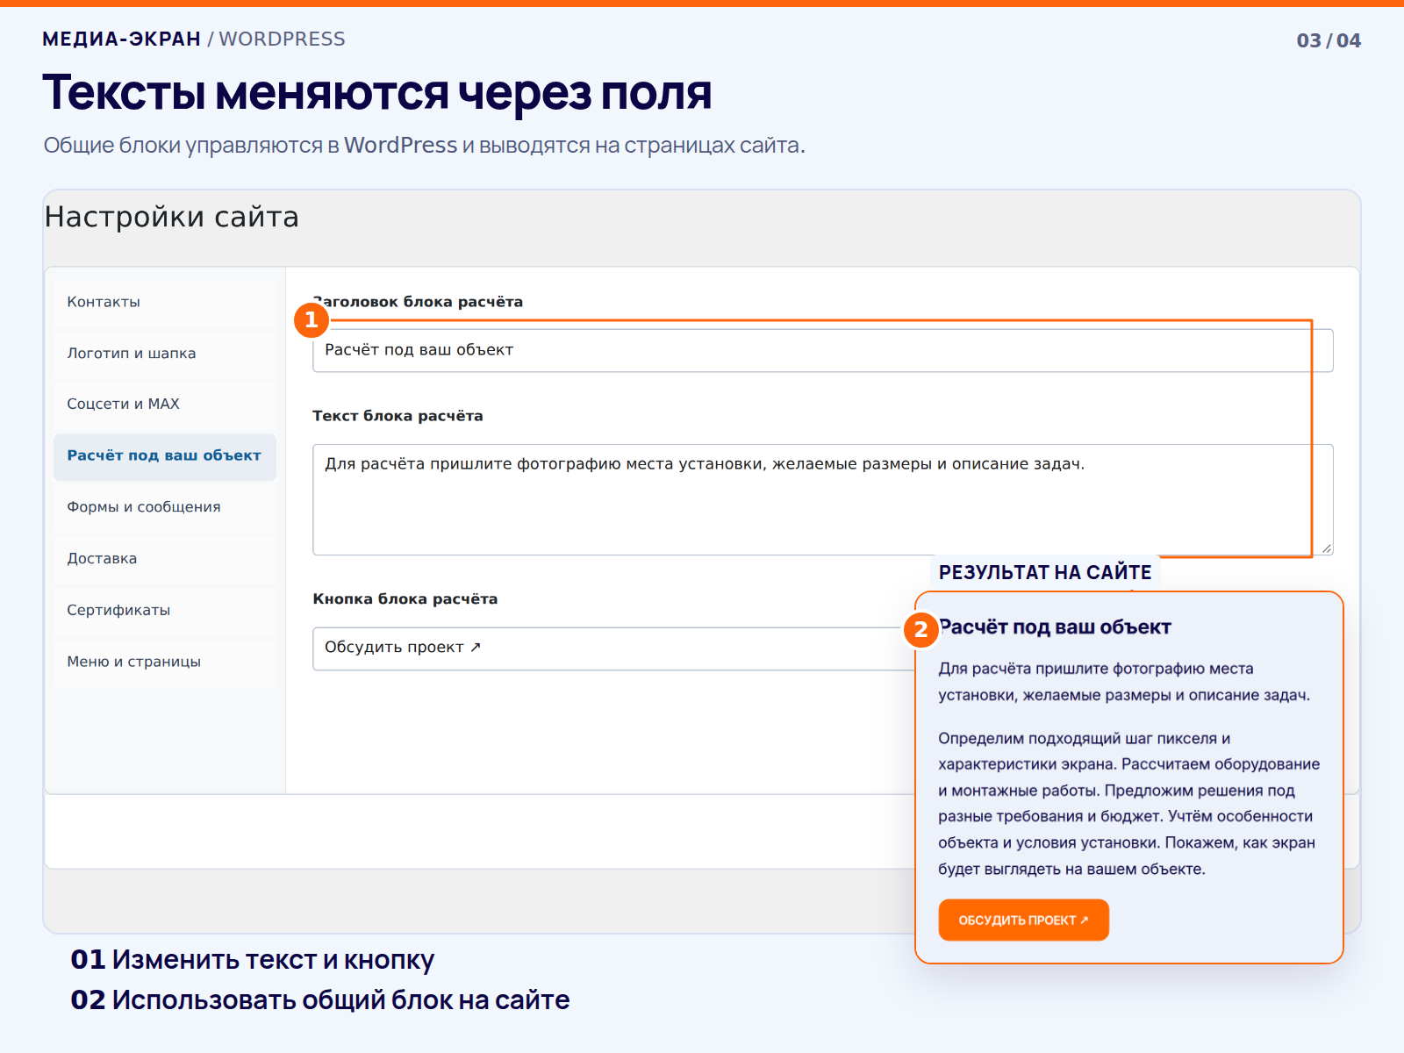Click preview paragraph starting Определим подходящий шаг
1404x1053 pixels.
1129,804
